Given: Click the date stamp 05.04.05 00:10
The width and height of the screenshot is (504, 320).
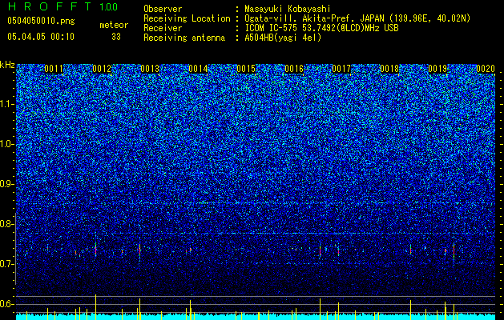Looking at the screenshot, I should click(41, 37).
